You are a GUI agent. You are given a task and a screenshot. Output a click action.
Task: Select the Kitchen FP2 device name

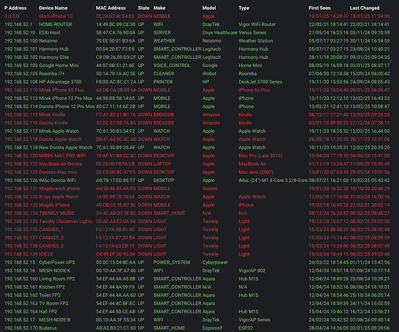52,287
